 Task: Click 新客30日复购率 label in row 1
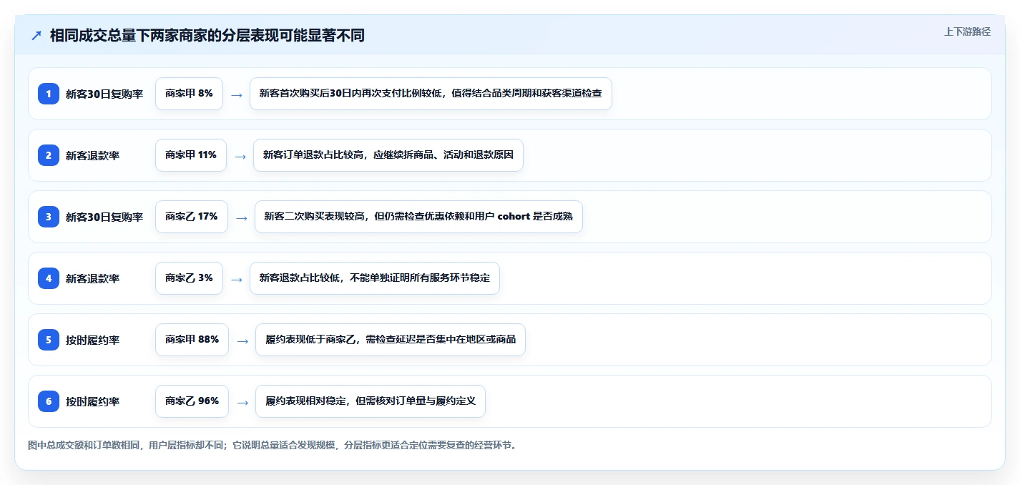[104, 94]
